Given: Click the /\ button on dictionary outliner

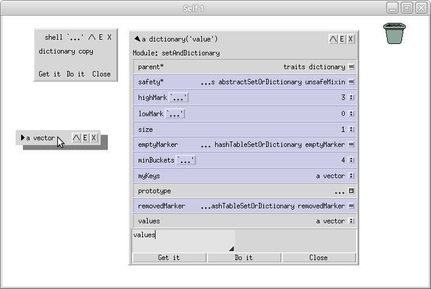Looking at the screenshot, I should [333, 39].
